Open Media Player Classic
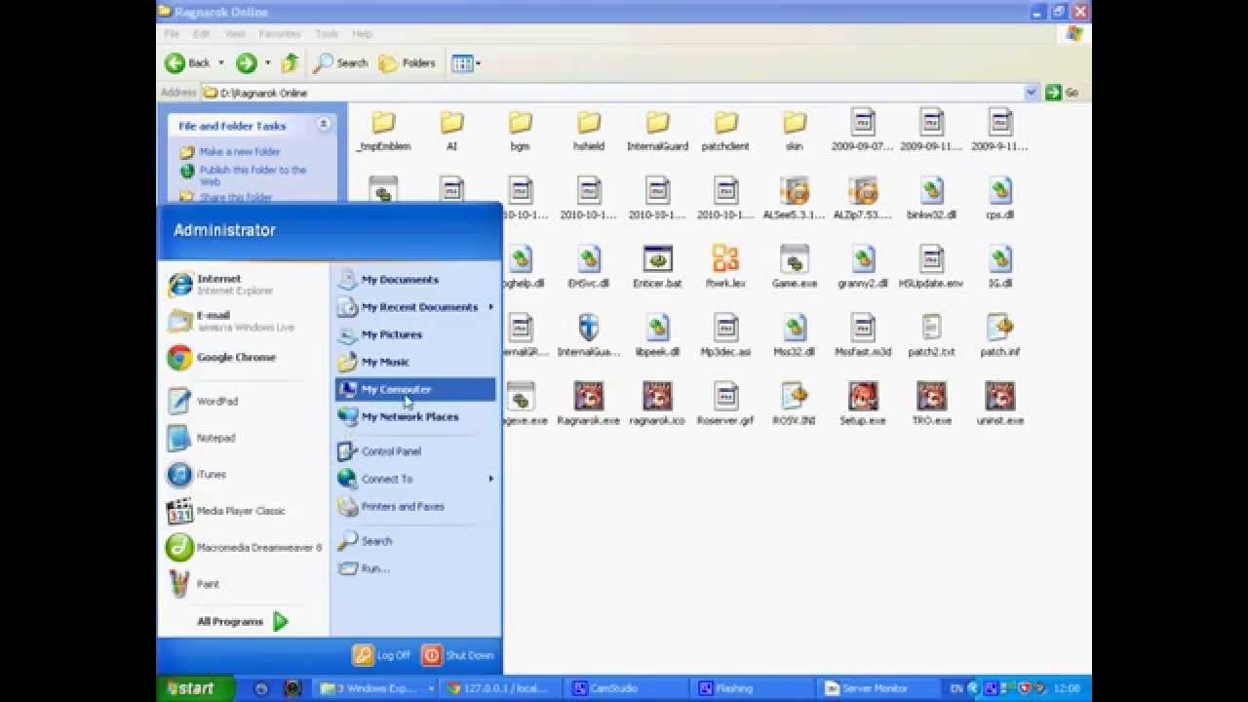 pyautogui.click(x=226, y=511)
